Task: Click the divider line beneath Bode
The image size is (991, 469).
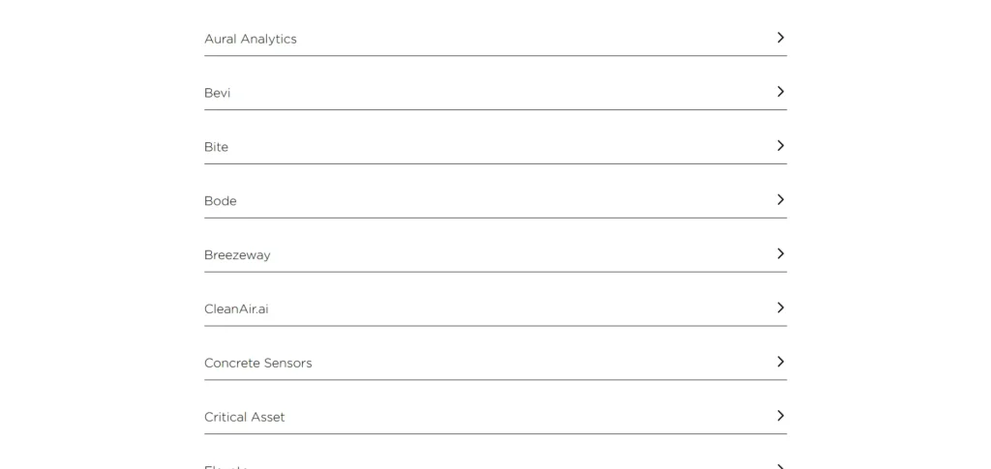Action: pos(495,218)
